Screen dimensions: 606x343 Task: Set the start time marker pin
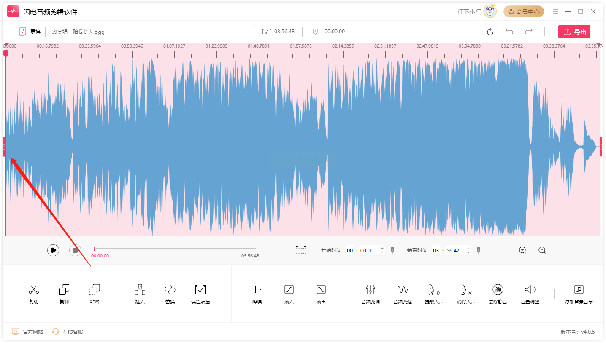392,250
